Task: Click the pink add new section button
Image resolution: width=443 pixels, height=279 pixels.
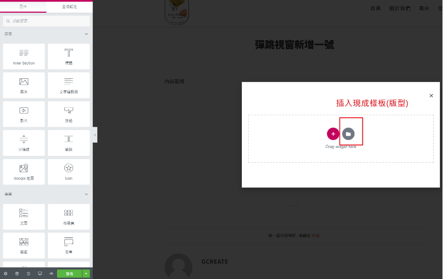Action: pos(333,134)
